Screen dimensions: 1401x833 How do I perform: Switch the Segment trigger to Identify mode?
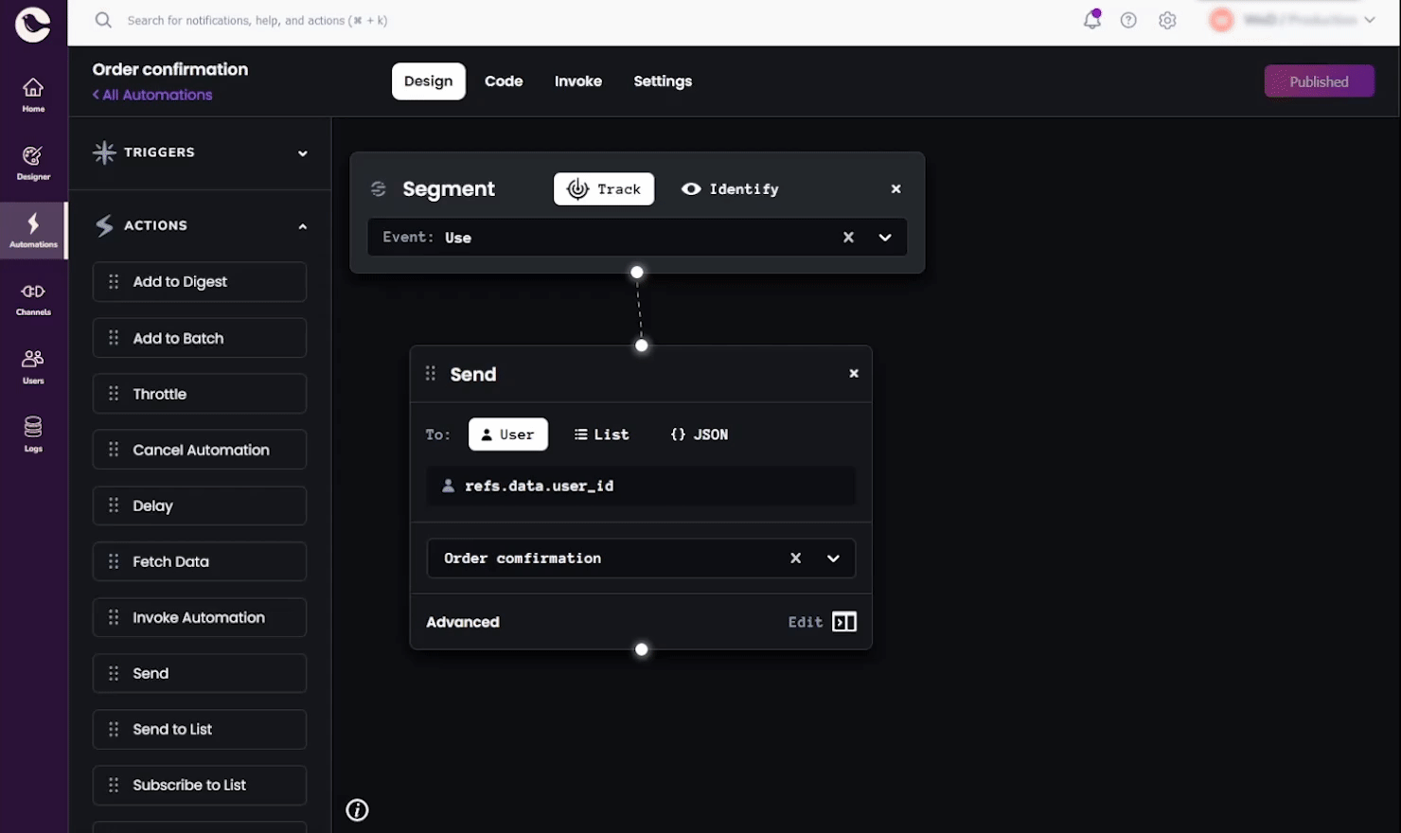click(x=730, y=188)
